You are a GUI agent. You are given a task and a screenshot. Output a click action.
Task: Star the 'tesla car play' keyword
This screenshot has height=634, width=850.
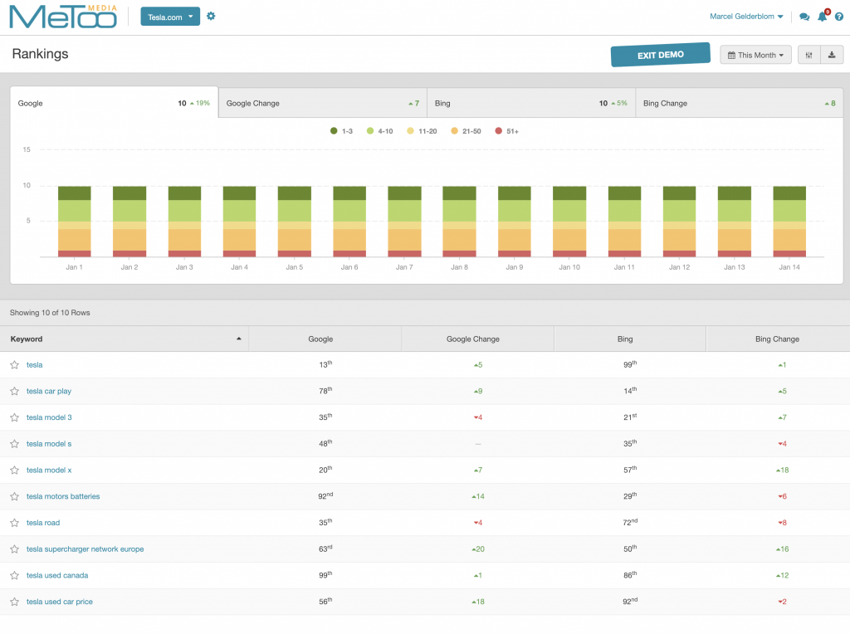click(15, 391)
